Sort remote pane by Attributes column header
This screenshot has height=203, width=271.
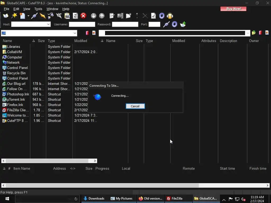click(x=209, y=41)
